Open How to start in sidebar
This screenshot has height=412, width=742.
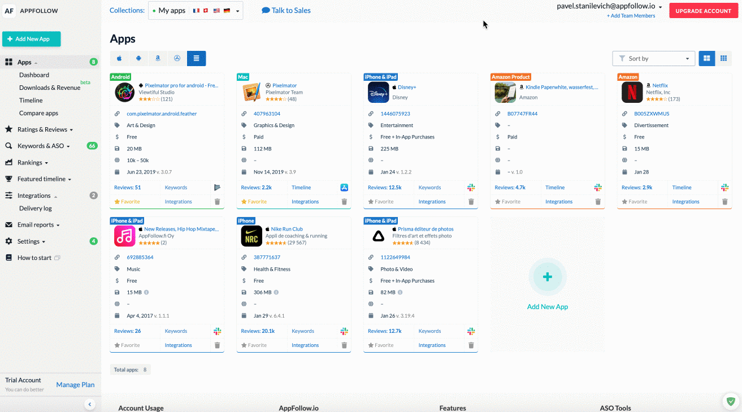point(34,258)
